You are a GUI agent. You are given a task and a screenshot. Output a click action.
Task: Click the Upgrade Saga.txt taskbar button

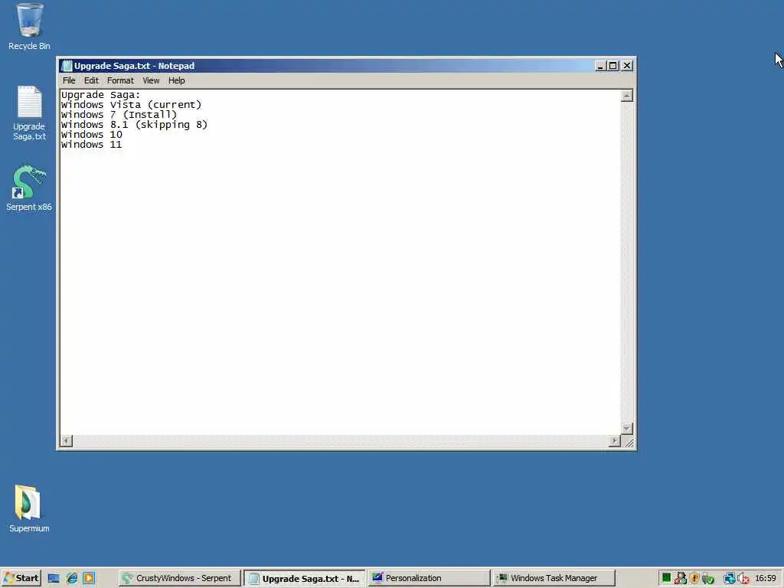[305, 578]
